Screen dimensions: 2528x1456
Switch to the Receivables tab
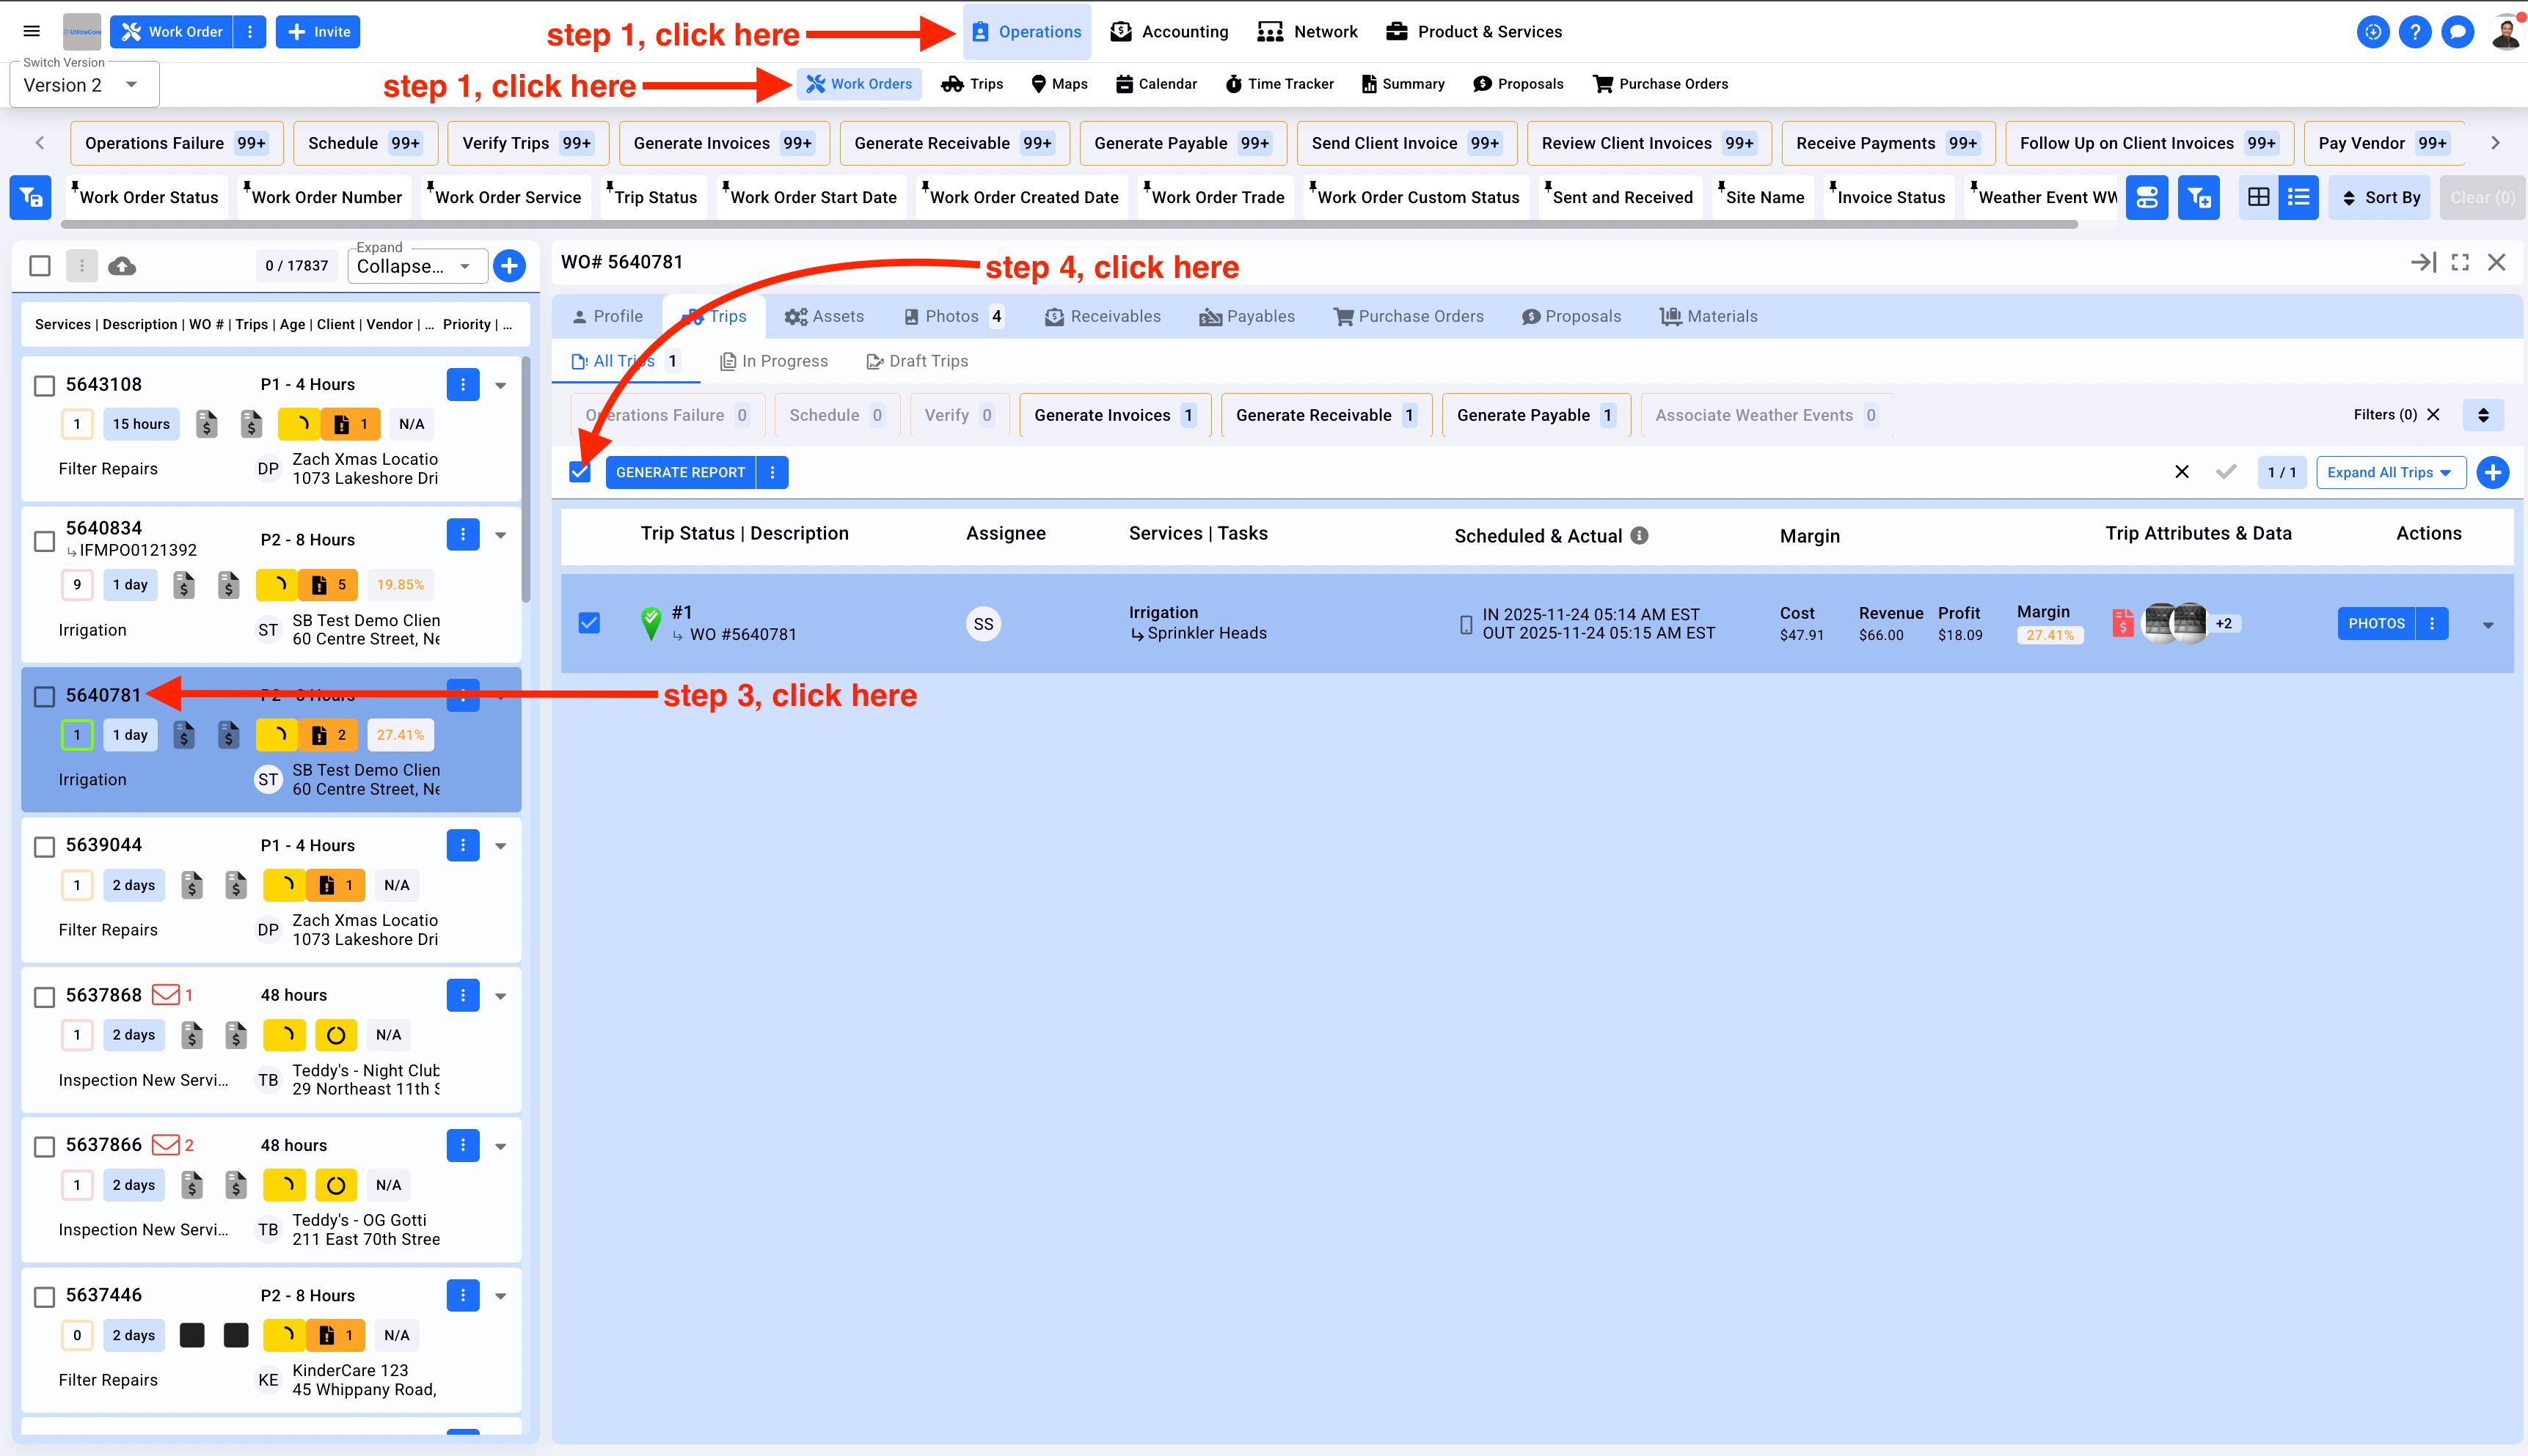(x=1103, y=316)
